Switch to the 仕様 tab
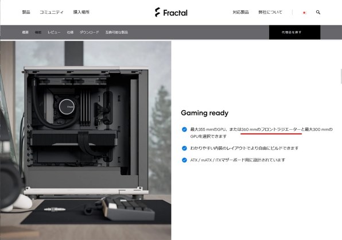Screen dimensions: 342x240 point(70,32)
